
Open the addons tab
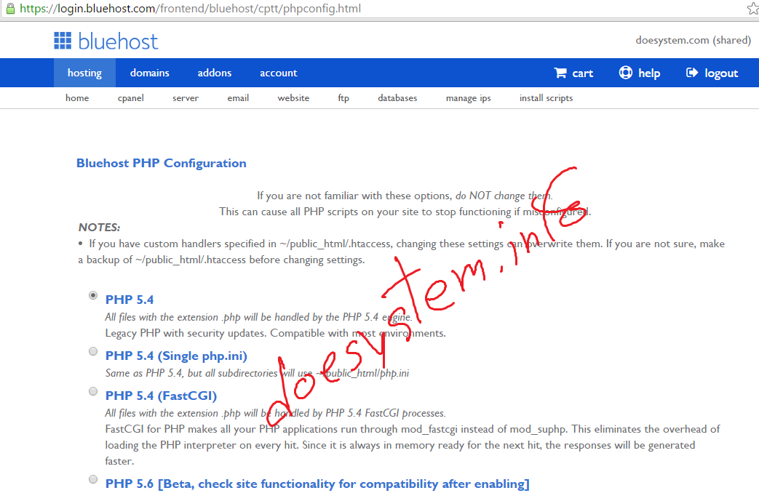pyautogui.click(x=215, y=73)
